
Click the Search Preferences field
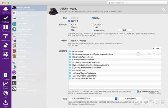(136, 3)
